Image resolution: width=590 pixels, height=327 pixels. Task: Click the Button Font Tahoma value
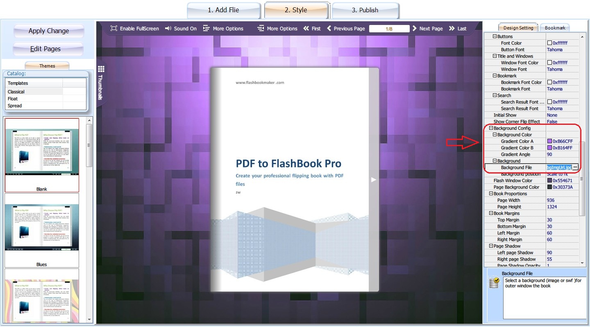click(x=555, y=50)
